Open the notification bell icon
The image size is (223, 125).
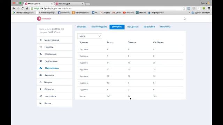[185, 18]
